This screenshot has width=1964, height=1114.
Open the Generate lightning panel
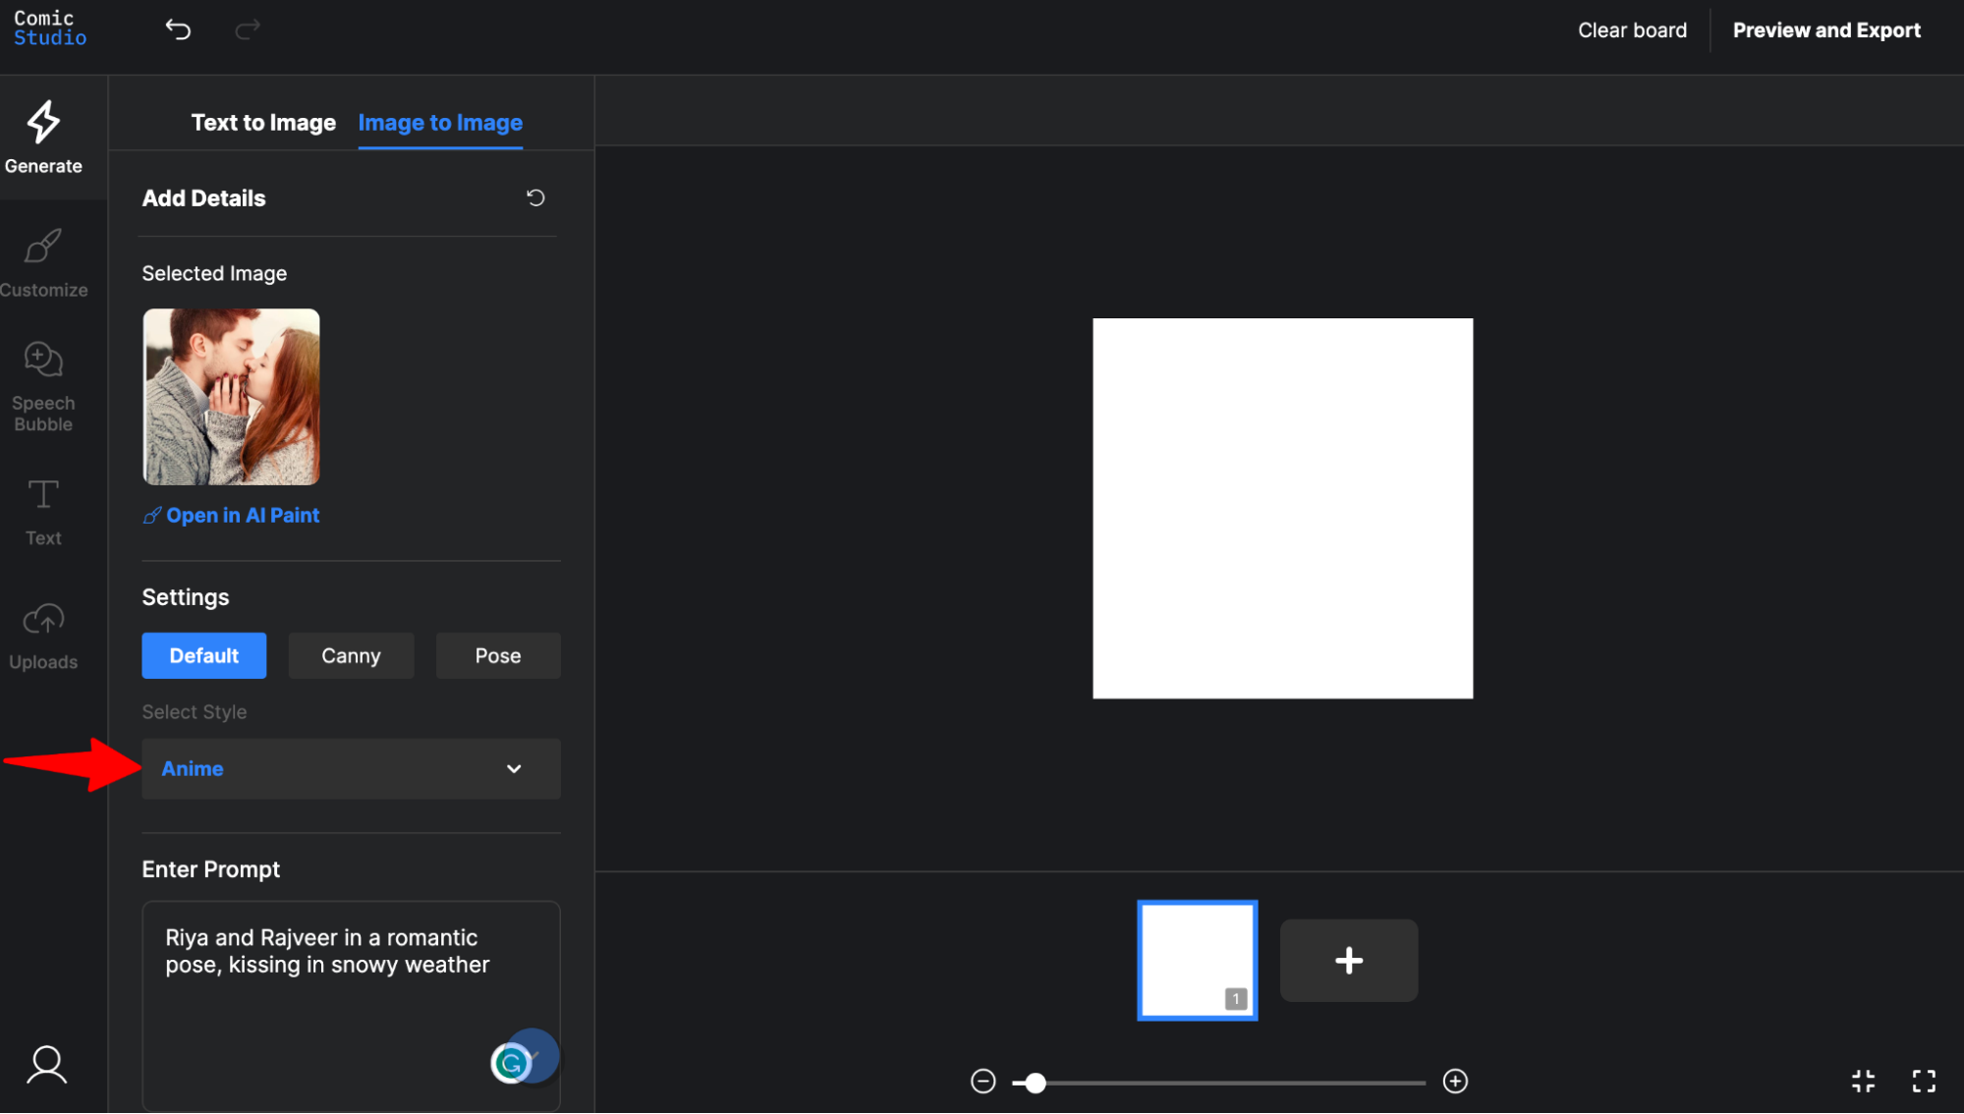click(43, 138)
